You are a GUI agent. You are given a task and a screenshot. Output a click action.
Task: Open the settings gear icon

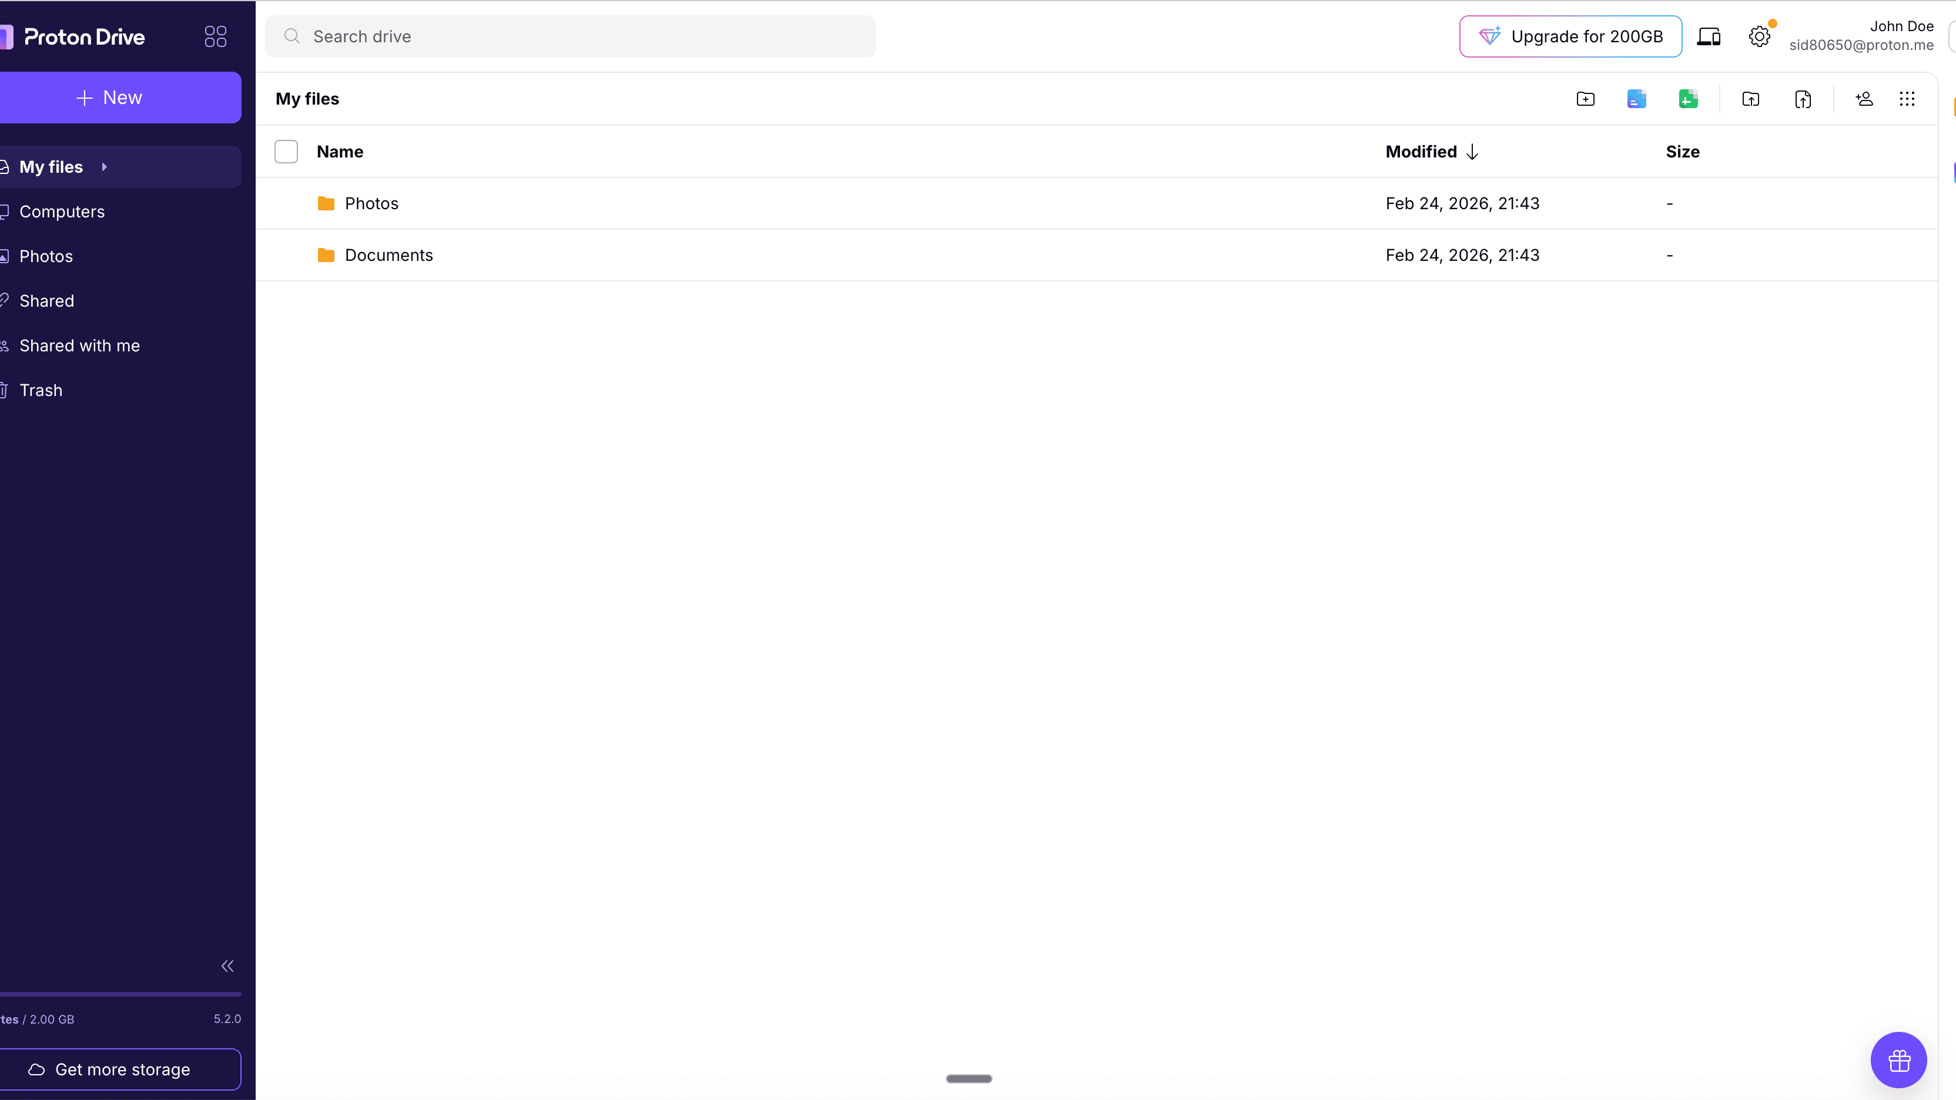(x=1760, y=36)
